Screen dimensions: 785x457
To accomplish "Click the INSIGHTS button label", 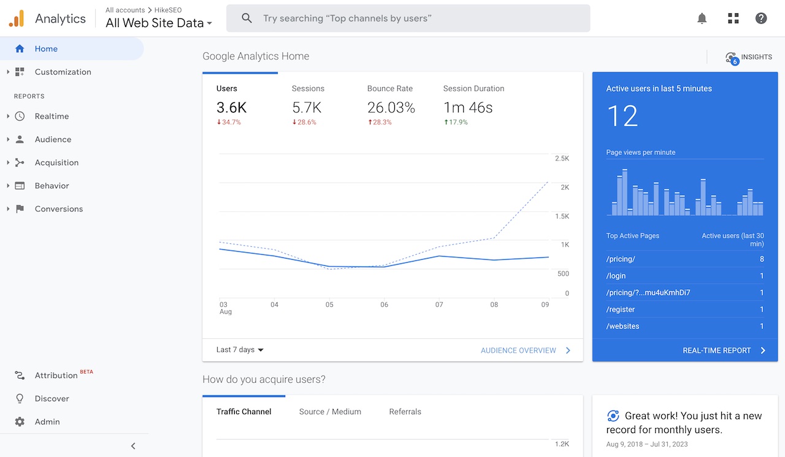I will pos(756,57).
